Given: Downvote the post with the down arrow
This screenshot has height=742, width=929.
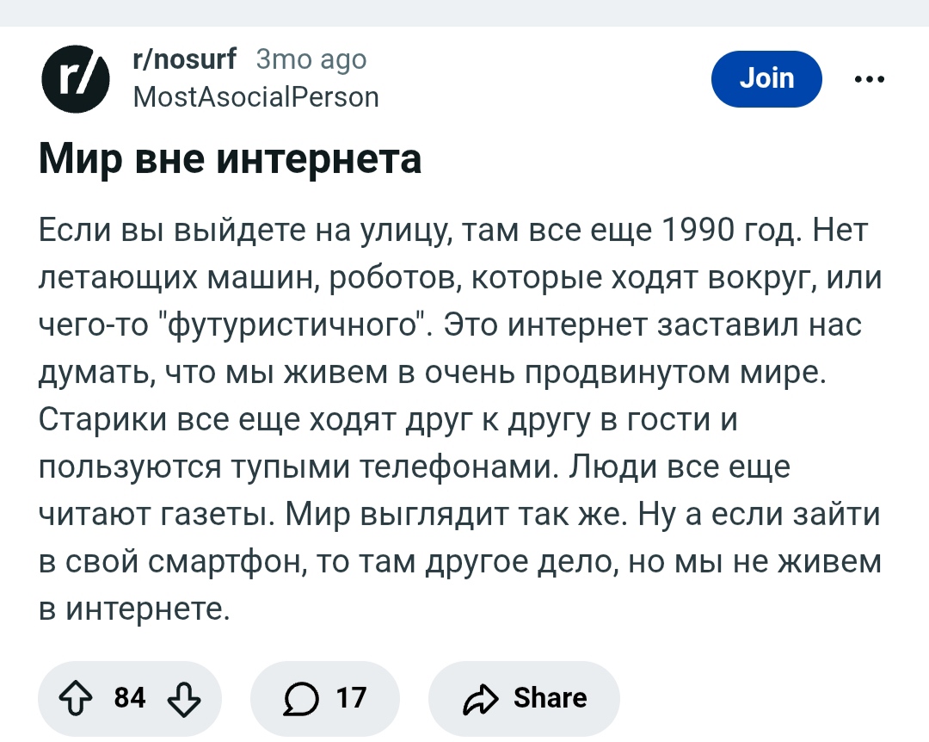Looking at the screenshot, I should 183,698.
